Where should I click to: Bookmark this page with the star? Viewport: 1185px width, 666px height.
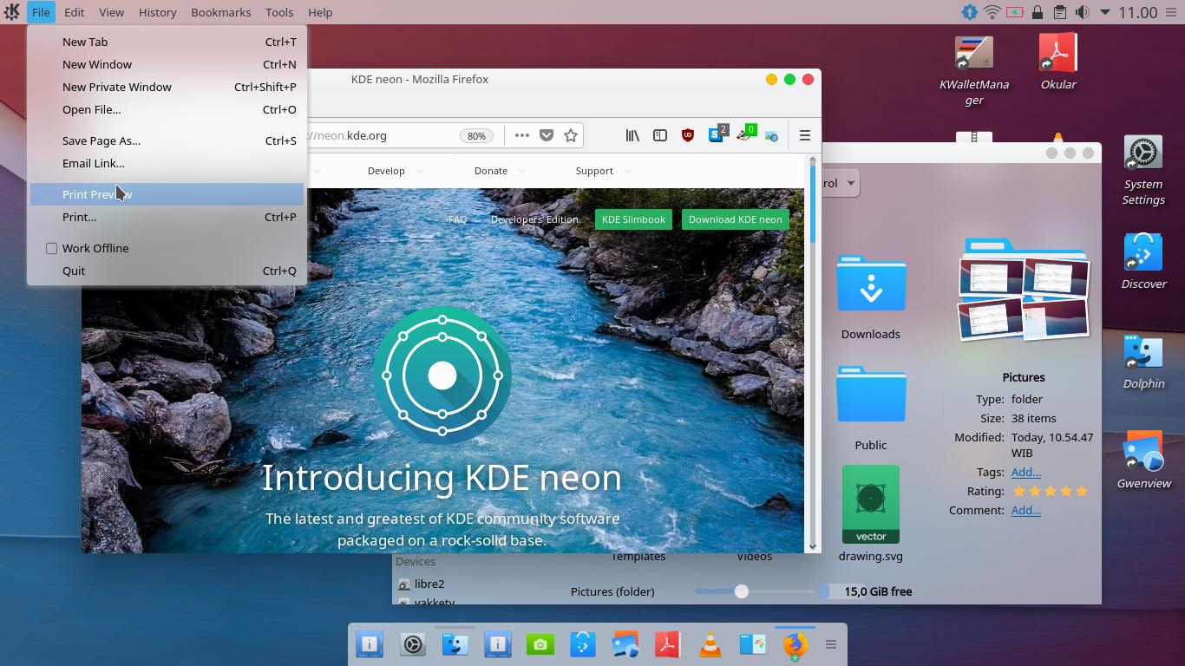(571, 135)
